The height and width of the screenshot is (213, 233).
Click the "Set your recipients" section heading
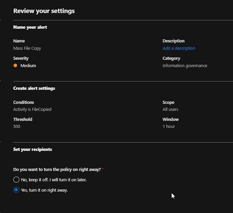click(33, 149)
